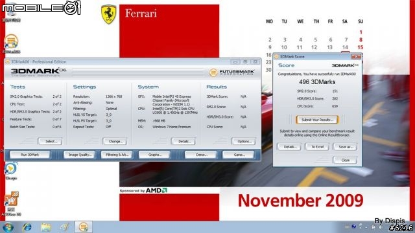415x233 pixels.
Task: Export the score with To Excel
Action: tap(317, 147)
